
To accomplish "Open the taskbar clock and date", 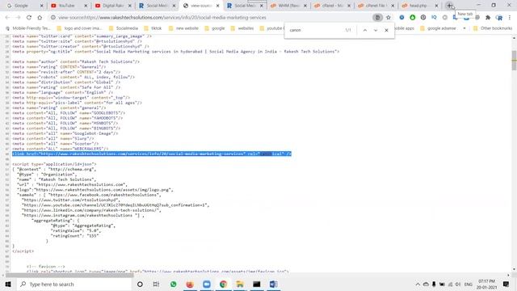I will [x=486, y=284].
